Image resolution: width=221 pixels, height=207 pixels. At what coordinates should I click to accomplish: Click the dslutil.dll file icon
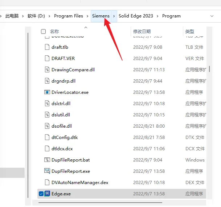(47, 115)
